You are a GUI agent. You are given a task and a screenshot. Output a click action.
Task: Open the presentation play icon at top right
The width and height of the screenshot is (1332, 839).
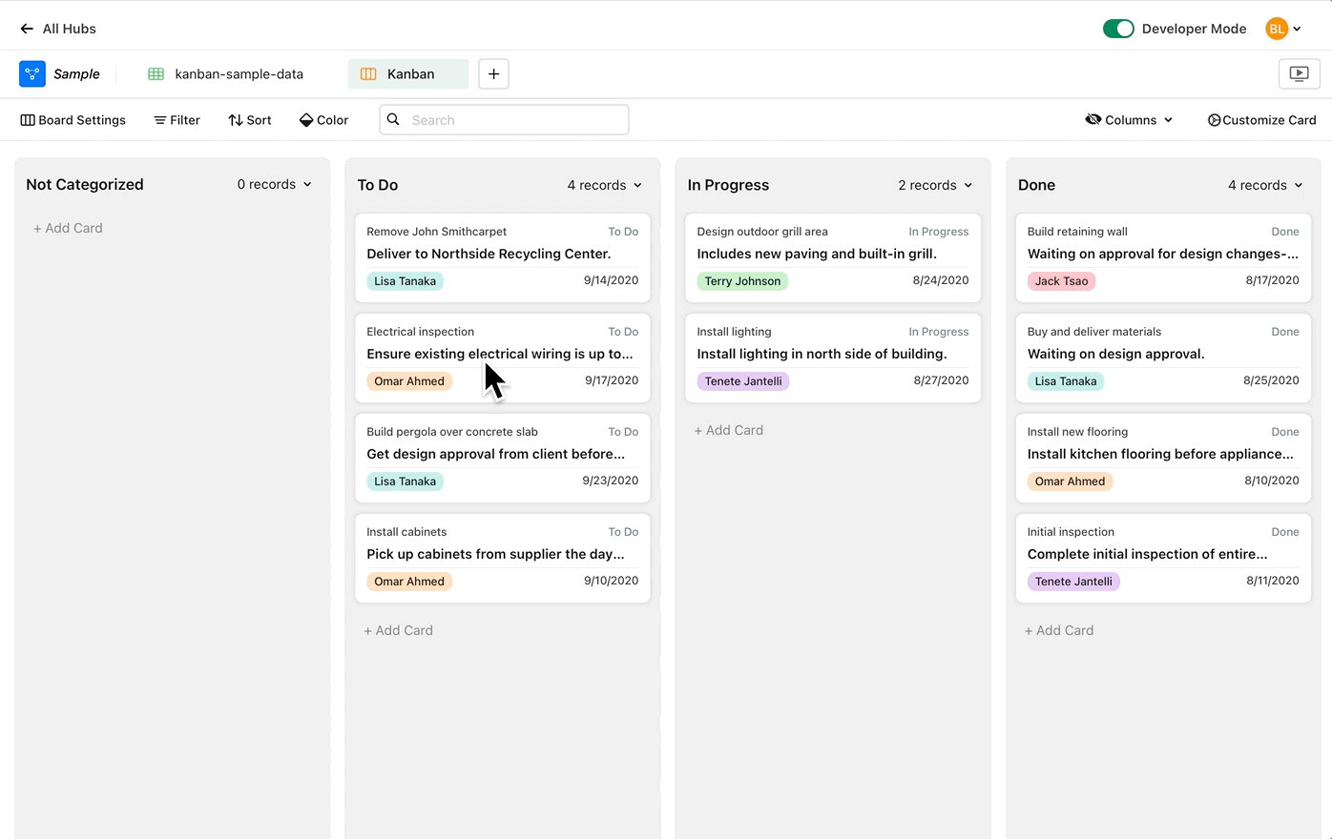[1299, 73]
